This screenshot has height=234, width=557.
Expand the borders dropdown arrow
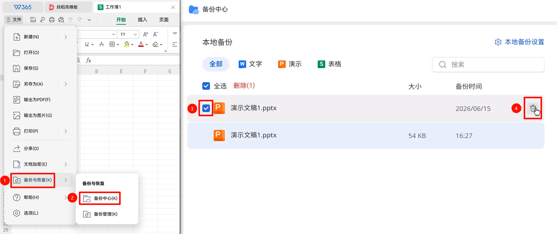118,45
